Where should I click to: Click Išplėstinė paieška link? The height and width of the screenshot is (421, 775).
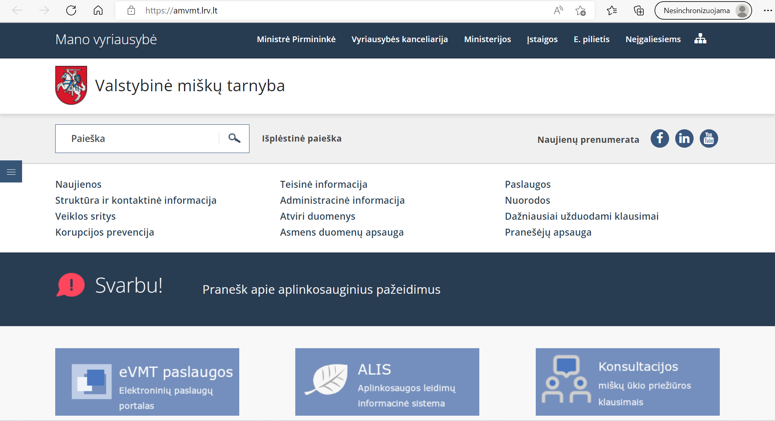click(301, 139)
